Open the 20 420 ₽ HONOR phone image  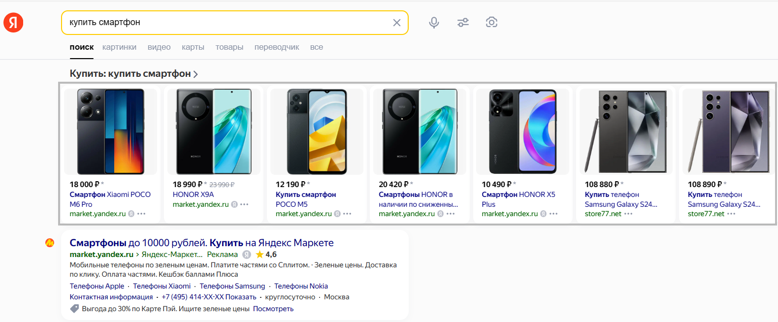420,131
